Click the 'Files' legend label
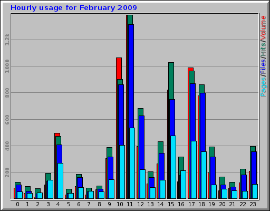270x211 pixels. [263, 67]
